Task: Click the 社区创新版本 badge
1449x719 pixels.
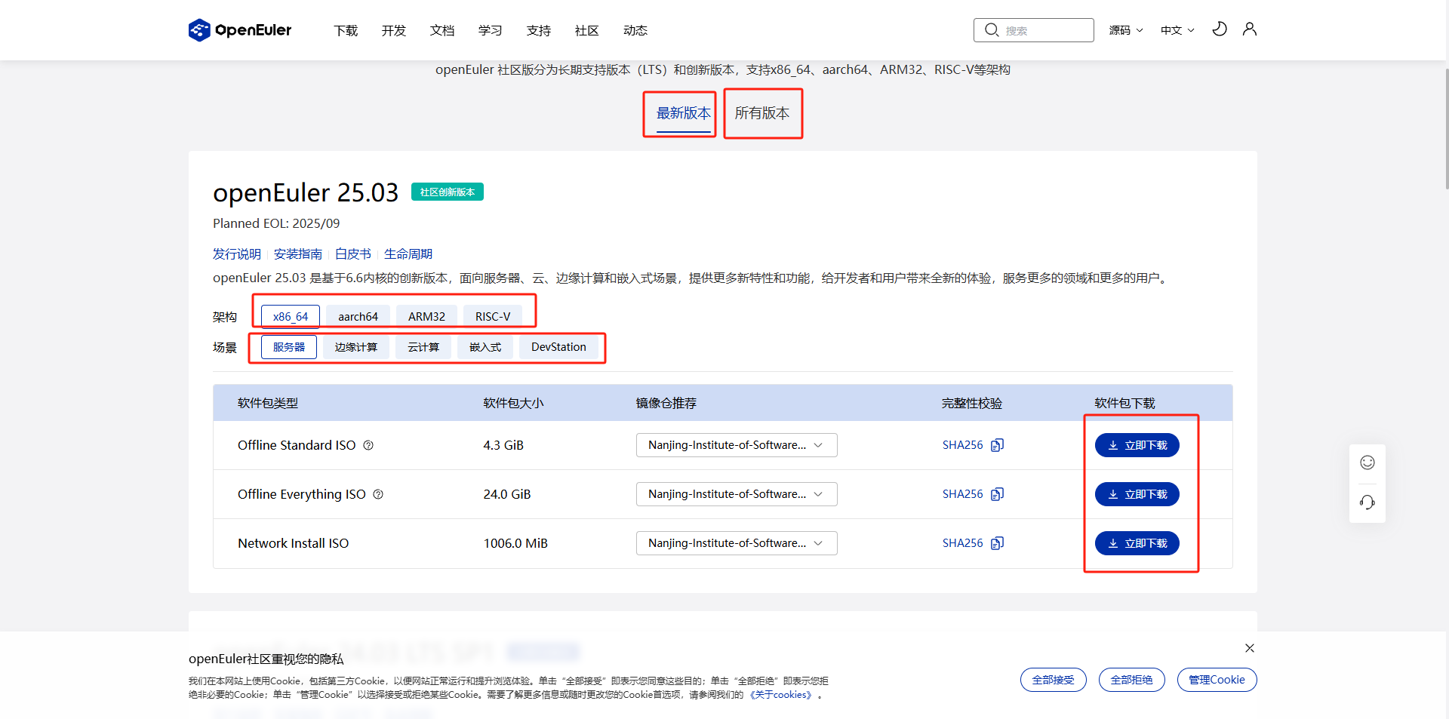Action: click(448, 192)
